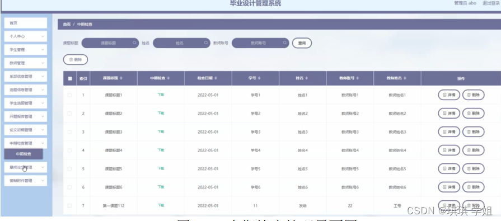Go to 首页 via the breadcrumb
Viewport: 501px width, 221px height.
[x=67, y=24]
